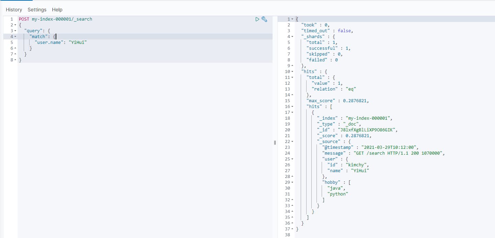Collapse the "user" object at response line 25
The width and height of the screenshot is (495, 238).
[292, 159]
